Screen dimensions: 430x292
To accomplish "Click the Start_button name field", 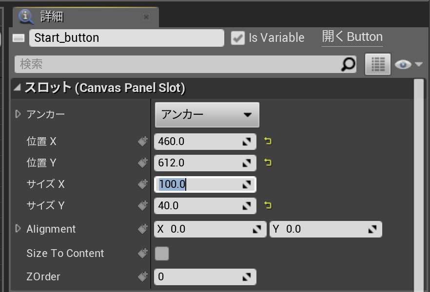I will (126, 38).
